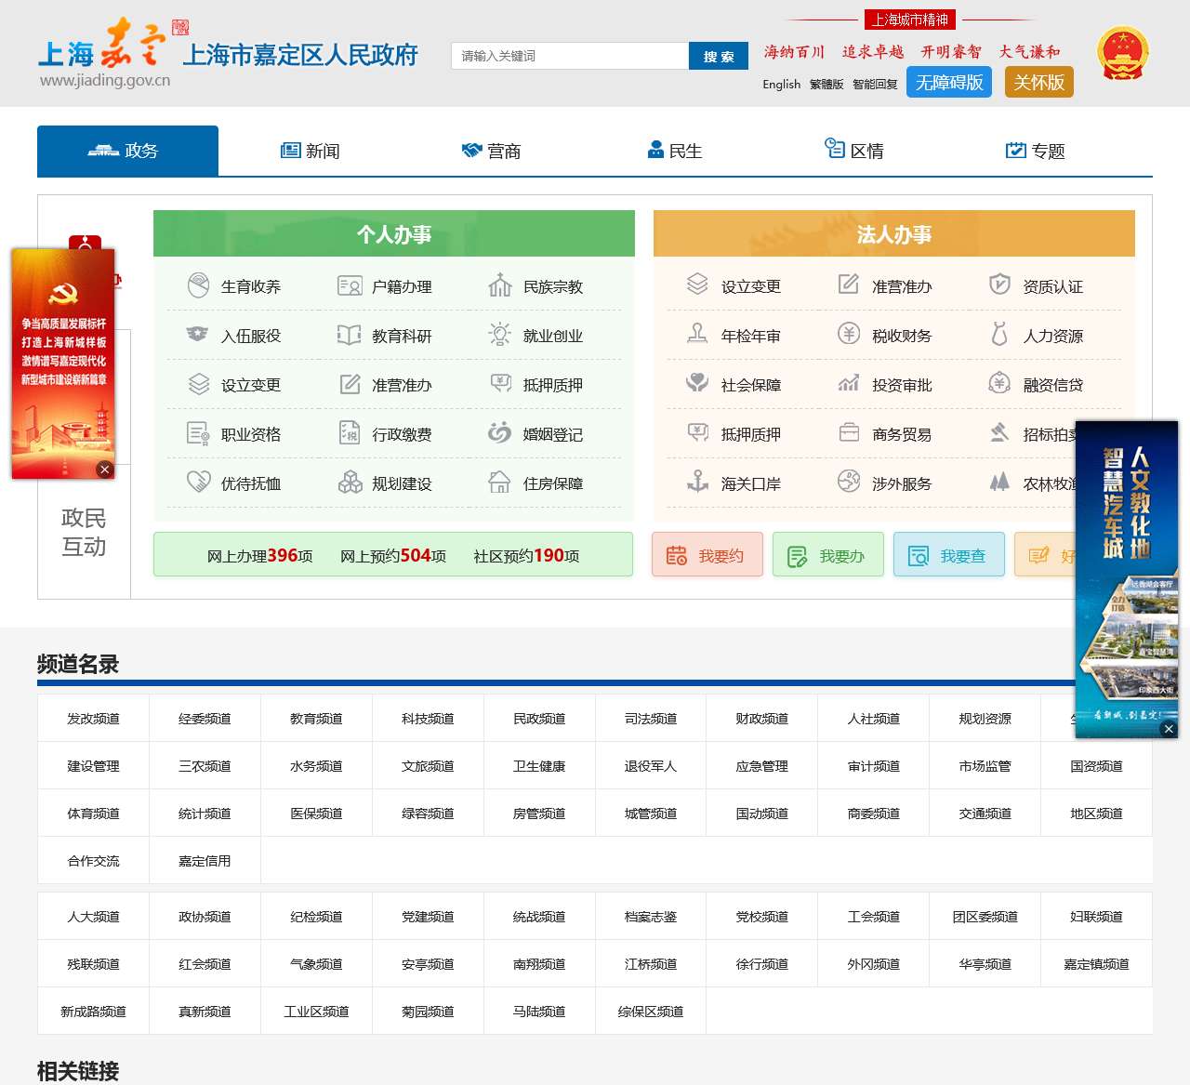The image size is (1190, 1085).
Task: Switch to 关怀版 care mode
Action: (x=1038, y=82)
